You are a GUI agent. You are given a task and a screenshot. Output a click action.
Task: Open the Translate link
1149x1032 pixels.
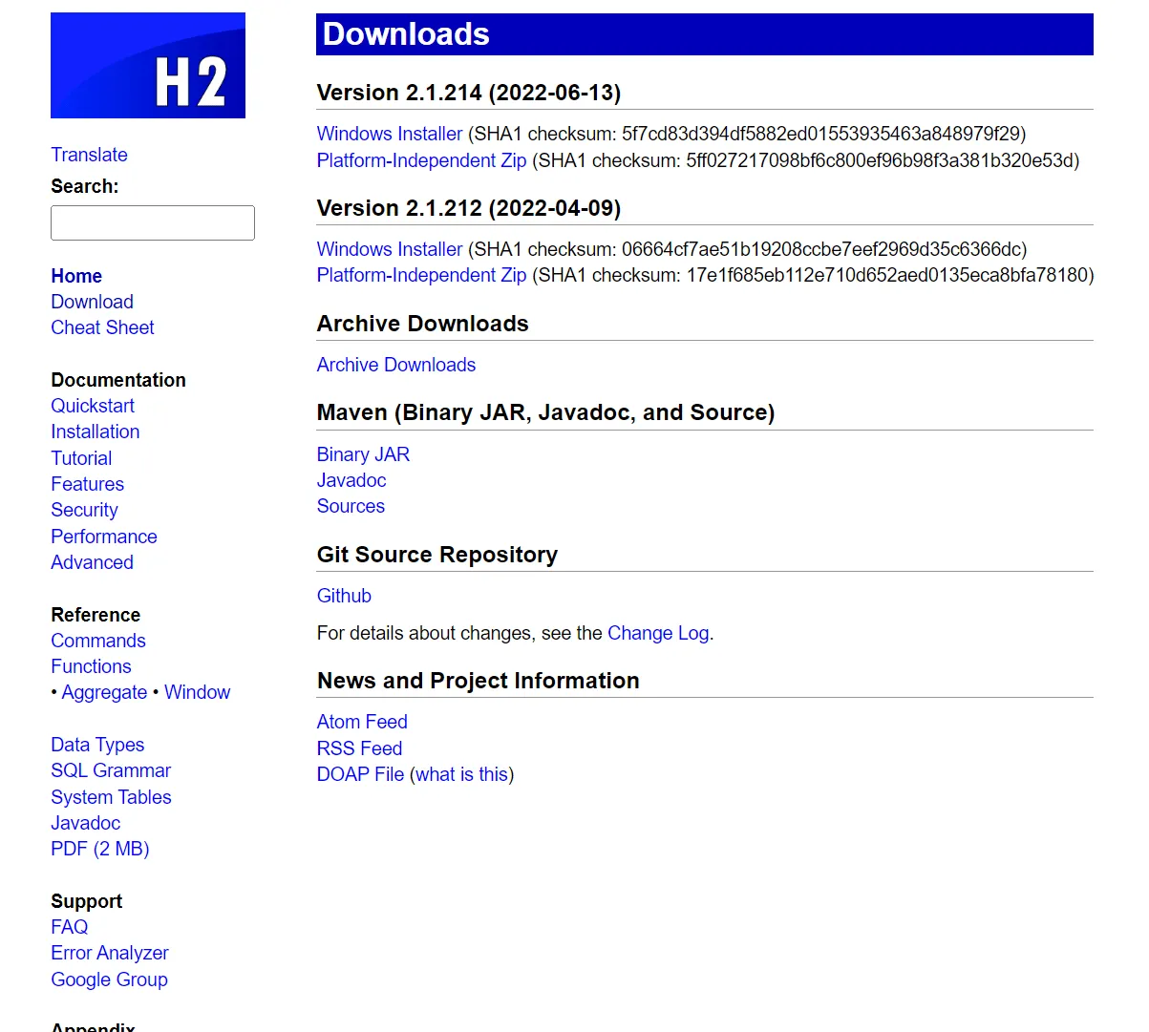(x=89, y=155)
